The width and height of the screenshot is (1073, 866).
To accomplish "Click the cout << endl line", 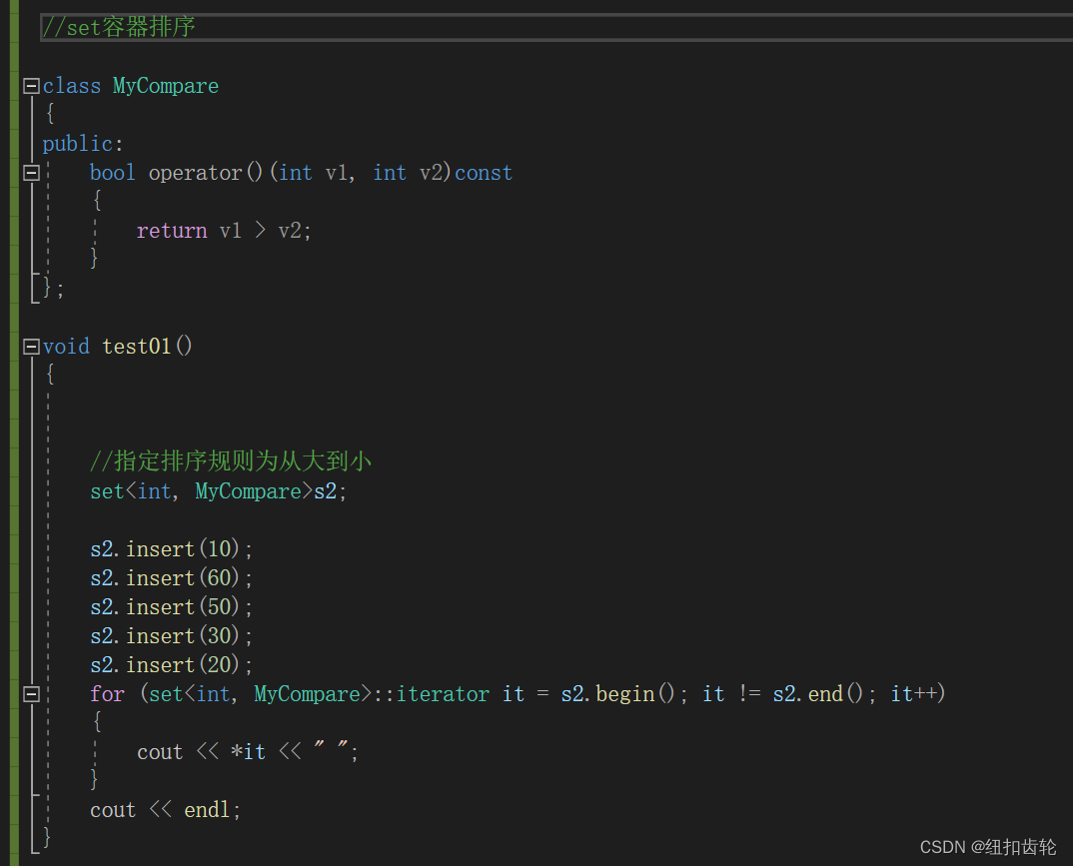I will click(x=165, y=810).
